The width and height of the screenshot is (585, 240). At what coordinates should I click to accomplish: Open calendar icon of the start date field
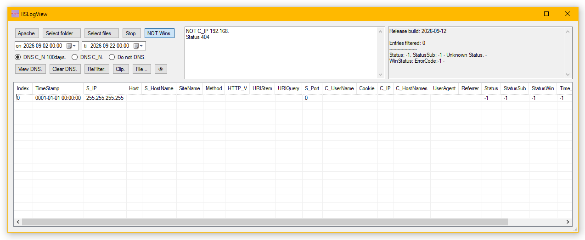point(69,46)
